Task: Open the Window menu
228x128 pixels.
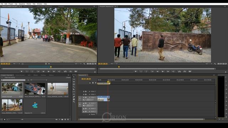Action: point(40,4)
